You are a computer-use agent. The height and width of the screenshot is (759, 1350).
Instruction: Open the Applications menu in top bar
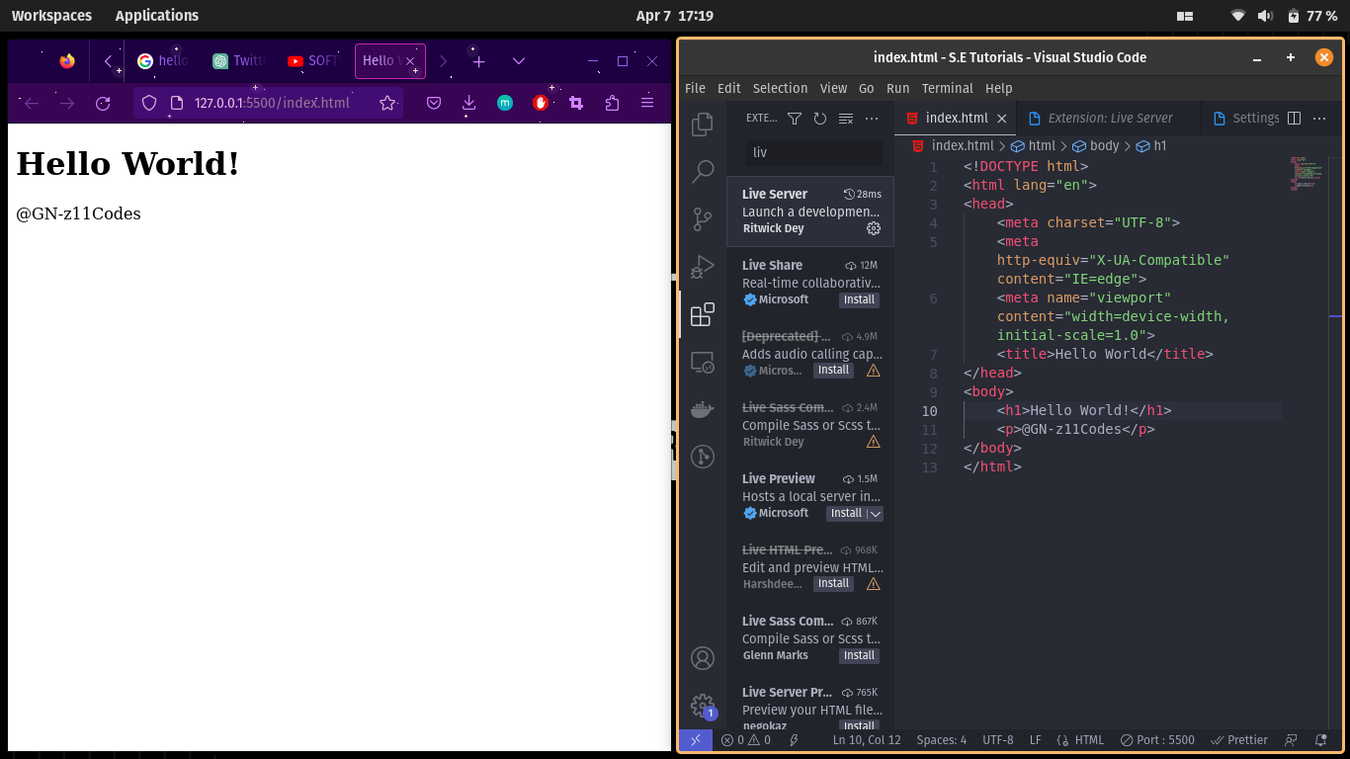click(x=157, y=16)
